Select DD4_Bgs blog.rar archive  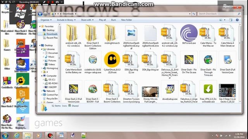[x=150, y=61]
